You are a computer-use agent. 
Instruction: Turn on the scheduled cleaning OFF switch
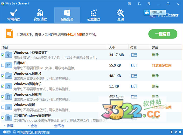[7, 132]
